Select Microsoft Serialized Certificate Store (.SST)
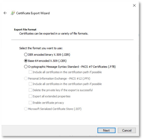Image resolution: width=143 pixels, height=140 pixels. [26, 109]
